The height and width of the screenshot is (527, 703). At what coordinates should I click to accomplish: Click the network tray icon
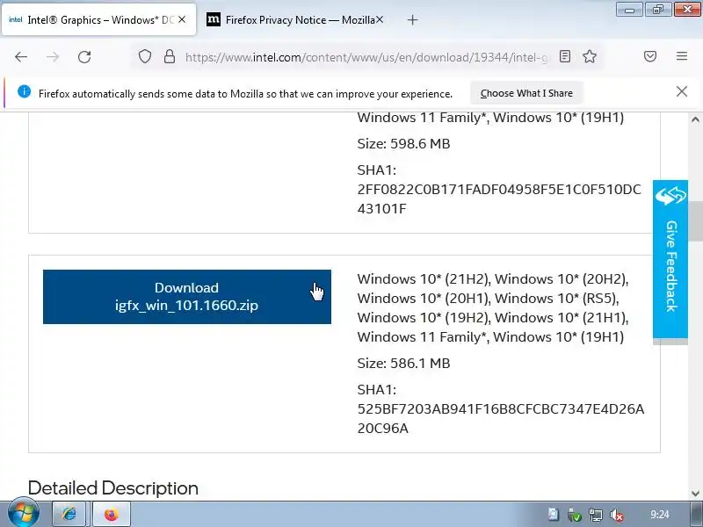click(x=596, y=515)
